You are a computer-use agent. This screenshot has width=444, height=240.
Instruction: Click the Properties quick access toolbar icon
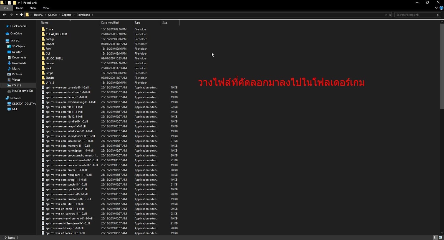pyautogui.click(x=9, y=3)
